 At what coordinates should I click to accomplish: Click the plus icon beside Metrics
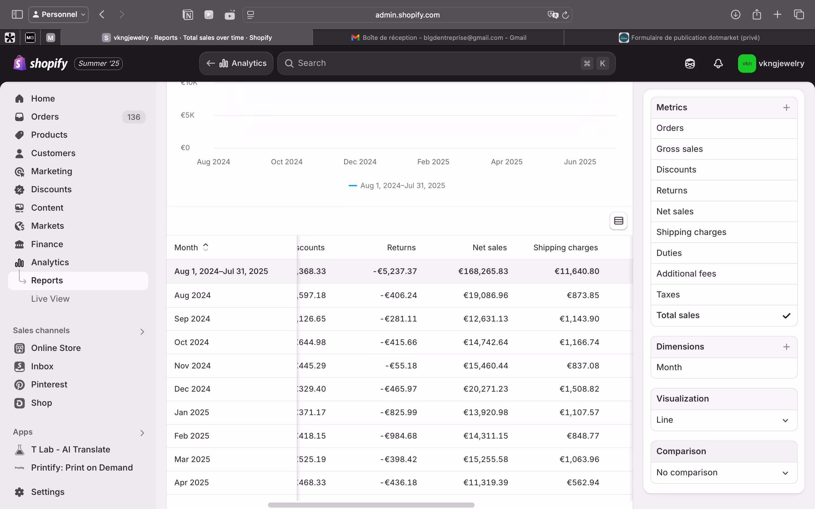(x=786, y=108)
